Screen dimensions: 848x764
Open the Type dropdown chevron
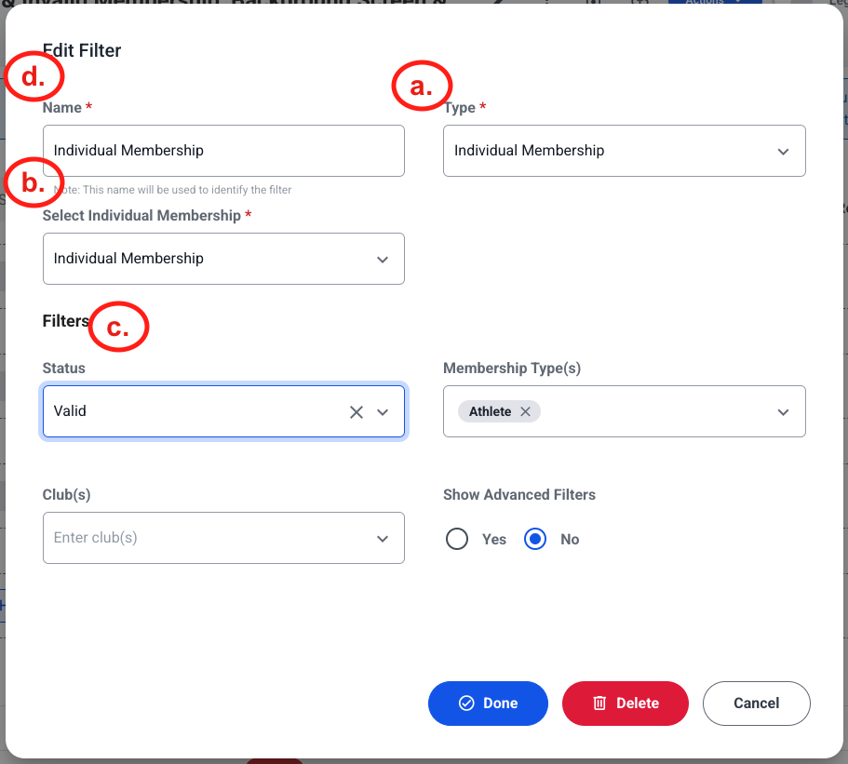click(x=783, y=152)
